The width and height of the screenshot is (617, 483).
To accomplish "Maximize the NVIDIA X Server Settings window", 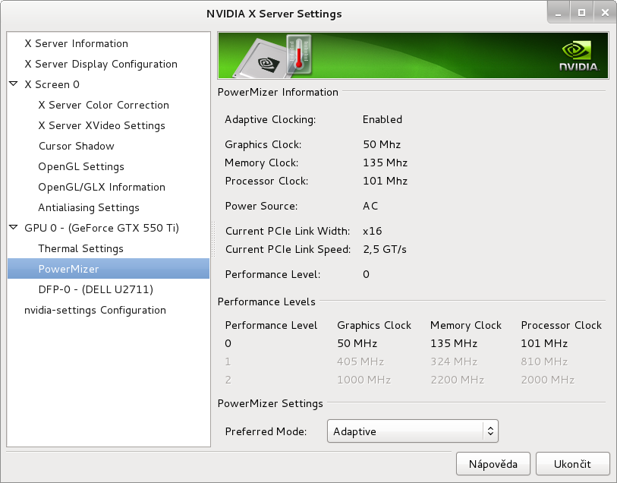I will coord(581,13).
